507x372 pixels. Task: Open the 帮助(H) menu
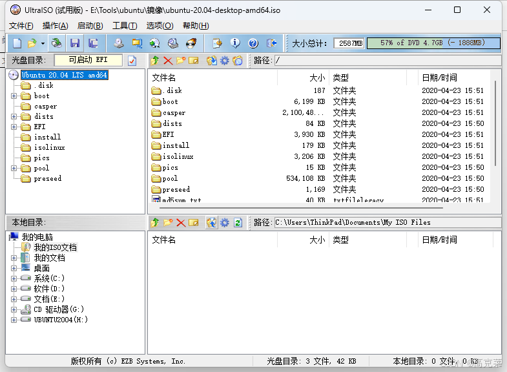(196, 26)
